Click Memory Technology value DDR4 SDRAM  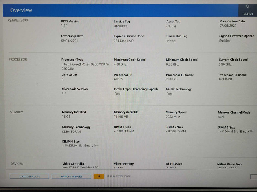tap(71, 132)
